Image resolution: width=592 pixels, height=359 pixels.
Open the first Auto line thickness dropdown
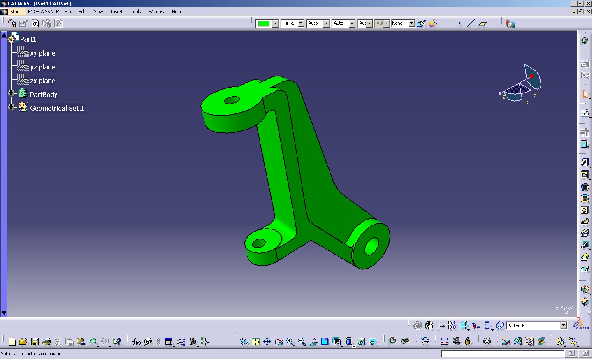[327, 23]
